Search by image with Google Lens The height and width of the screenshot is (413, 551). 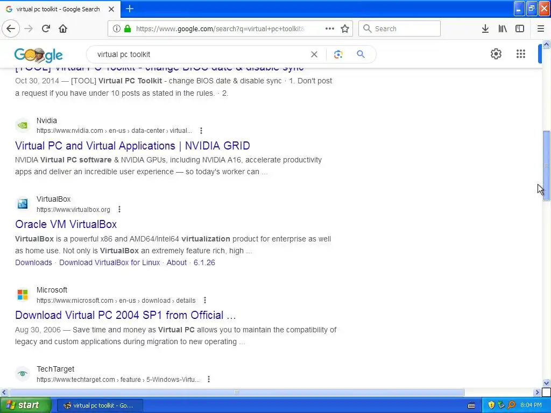pyautogui.click(x=338, y=54)
